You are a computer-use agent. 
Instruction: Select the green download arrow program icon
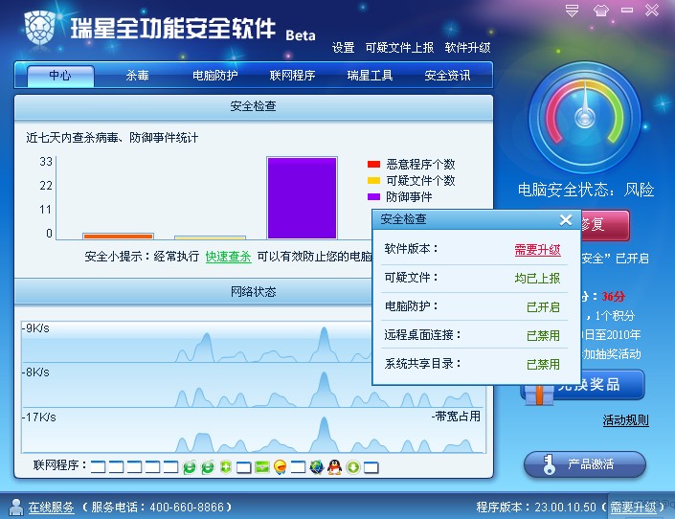[353, 467]
